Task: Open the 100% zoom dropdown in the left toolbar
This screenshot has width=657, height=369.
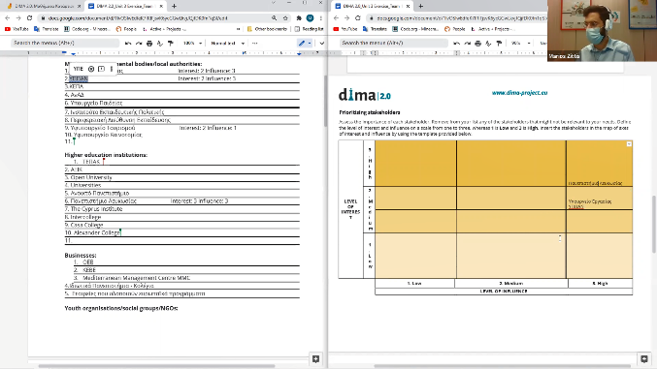Action: pos(192,43)
